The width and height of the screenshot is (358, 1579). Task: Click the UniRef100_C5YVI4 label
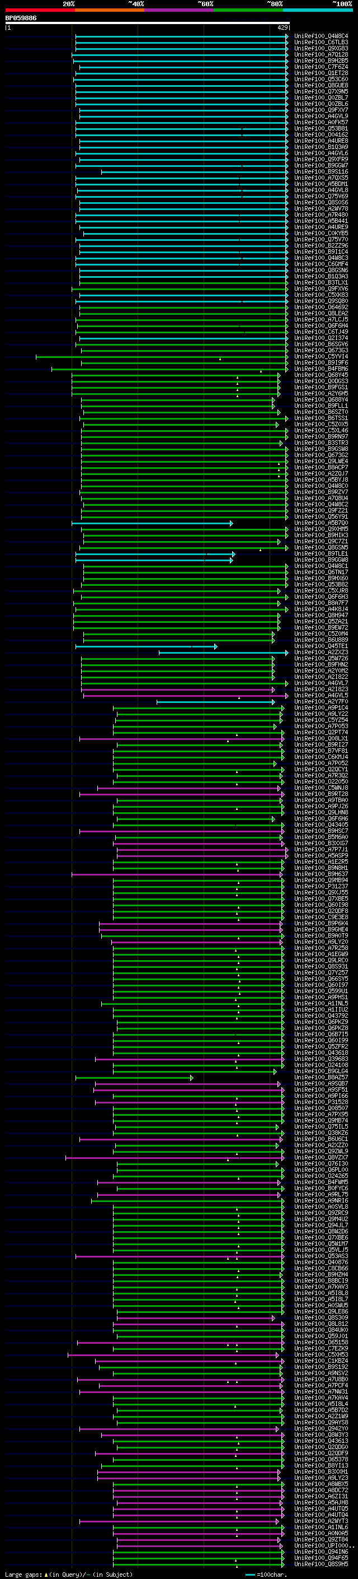coord(321,357)
